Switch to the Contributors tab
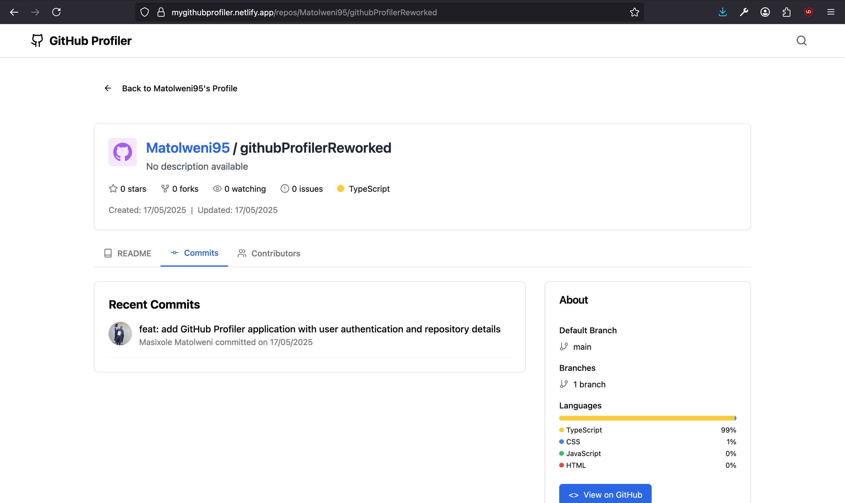 click(269, 253)
